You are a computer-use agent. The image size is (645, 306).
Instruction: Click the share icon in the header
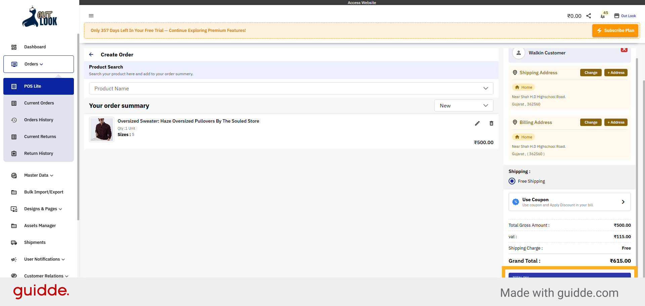pyautogui.click(x=589, y=16)
